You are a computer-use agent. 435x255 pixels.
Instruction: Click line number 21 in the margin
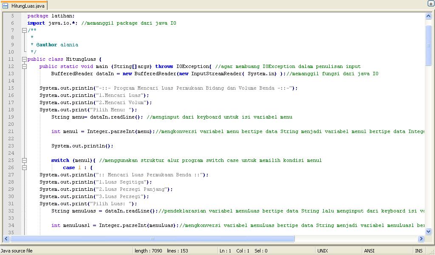click(11, 131)
